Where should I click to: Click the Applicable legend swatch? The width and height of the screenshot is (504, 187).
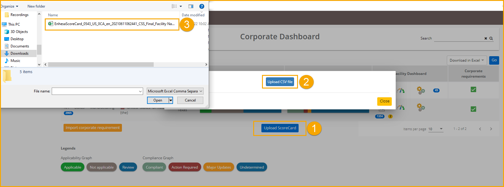73,167
